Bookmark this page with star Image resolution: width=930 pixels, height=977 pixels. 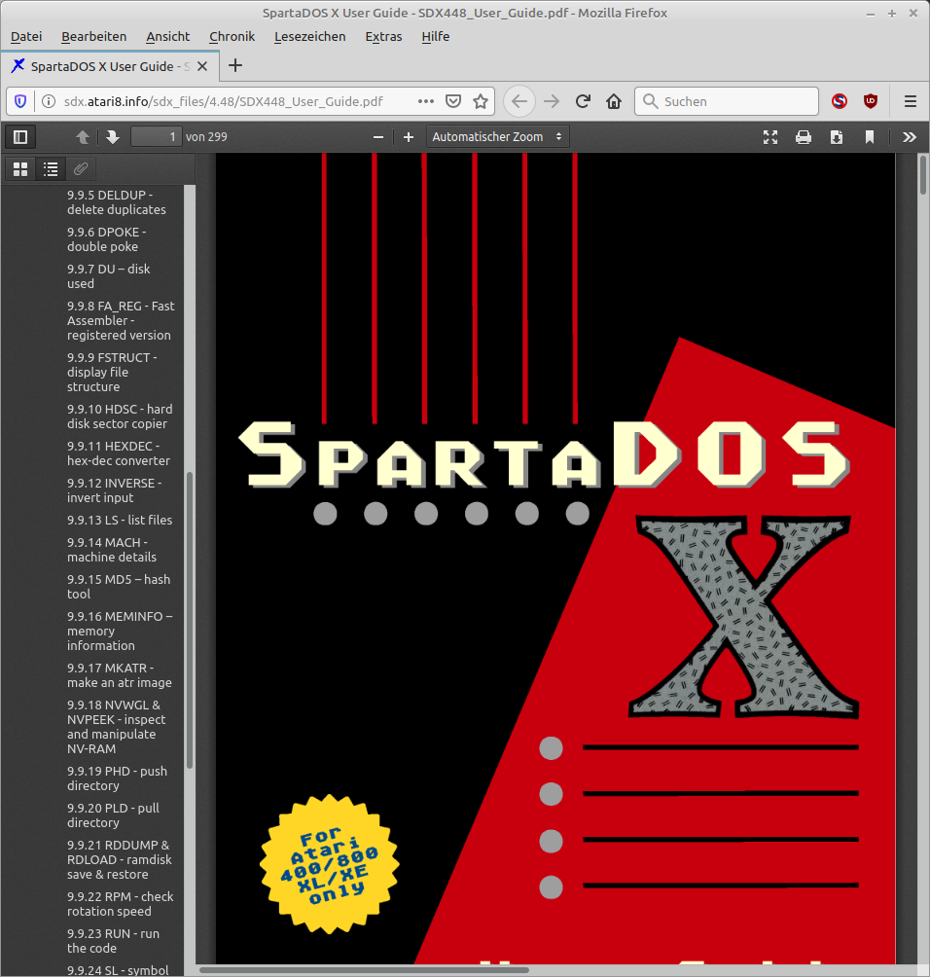point(481,101)
